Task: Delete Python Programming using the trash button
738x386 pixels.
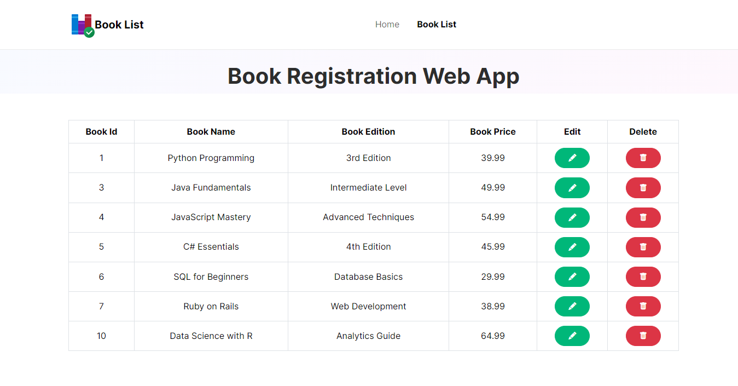Action: point(643,158)
